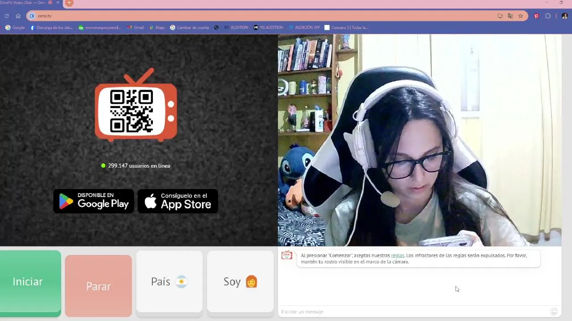
Task: Minimize the browser window
Action: pyautogui.click(x=546, y=3)
